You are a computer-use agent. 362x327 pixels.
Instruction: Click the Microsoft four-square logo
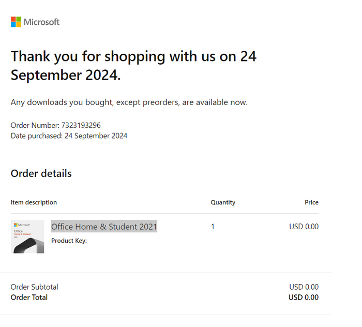coord(16,22)
